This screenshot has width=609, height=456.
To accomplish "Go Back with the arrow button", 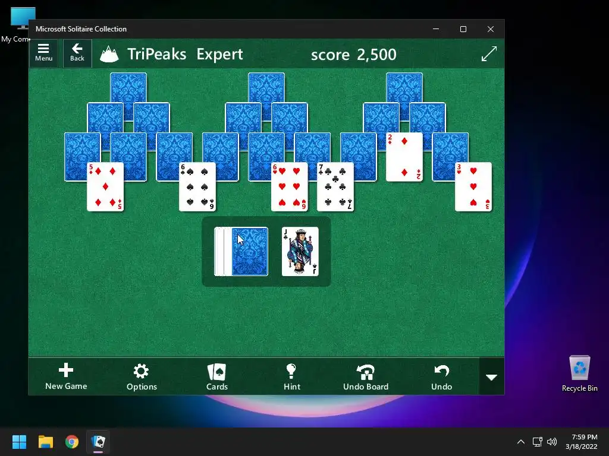I will [x=77, y=53].
